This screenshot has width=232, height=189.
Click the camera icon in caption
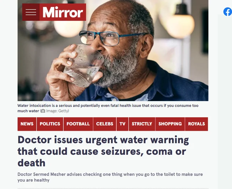coord(43,111)
